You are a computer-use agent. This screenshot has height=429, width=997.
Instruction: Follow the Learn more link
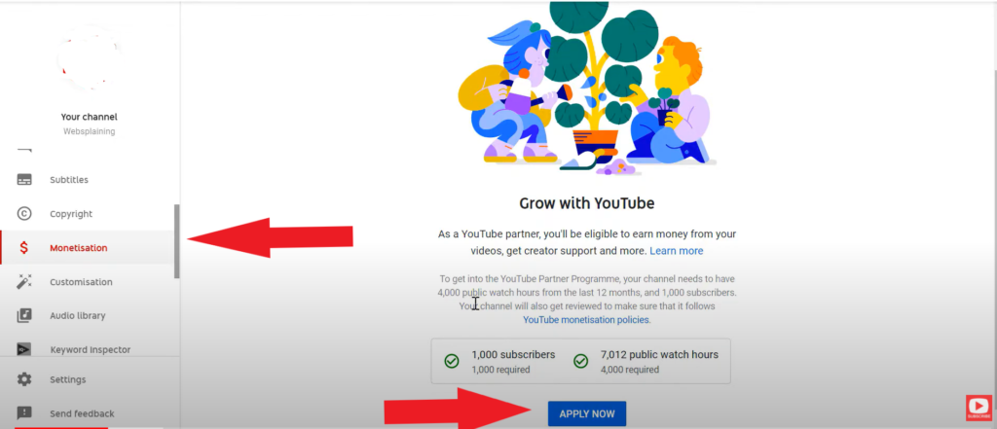[677, 251]
